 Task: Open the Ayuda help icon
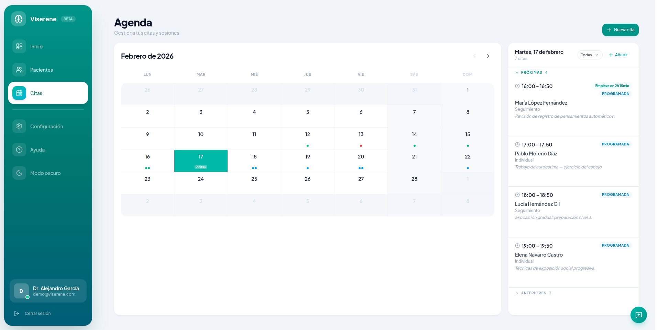click(19, 150)
